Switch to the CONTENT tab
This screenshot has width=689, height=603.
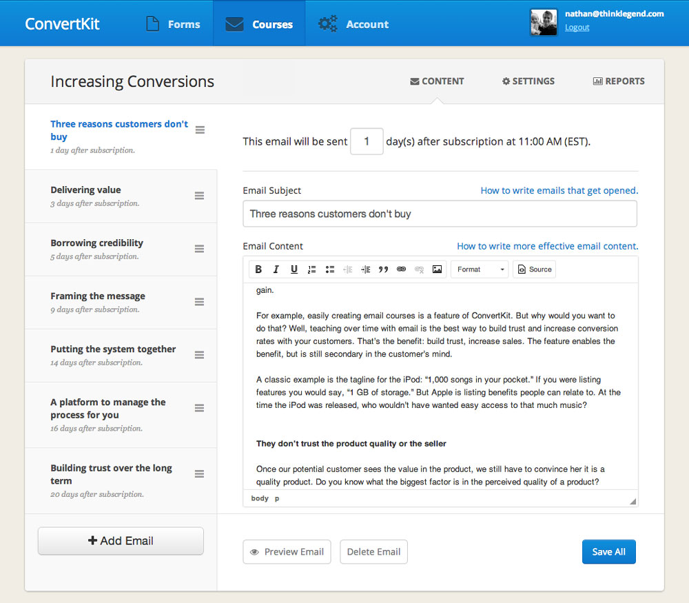(438, 81)
